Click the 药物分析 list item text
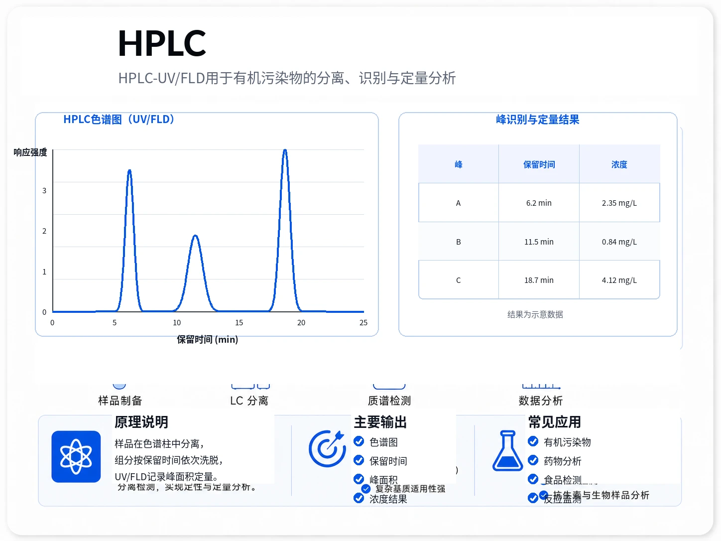721x541 pixels. coord(563,461)
